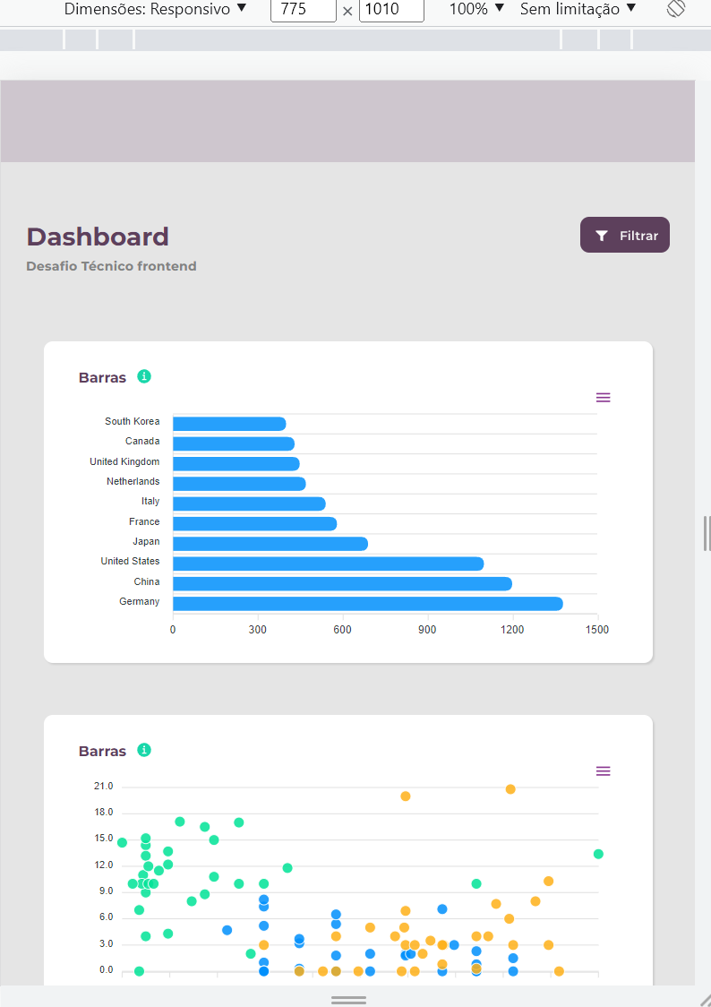Viewport: 711px width, 1007px height.
Task: Click the Dashboard heading
Action: click(98, 237)
